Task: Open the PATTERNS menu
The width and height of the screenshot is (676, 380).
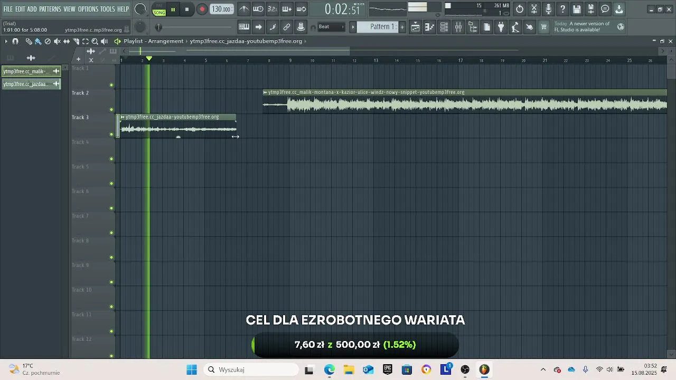Action: click(x=50, y=9)
